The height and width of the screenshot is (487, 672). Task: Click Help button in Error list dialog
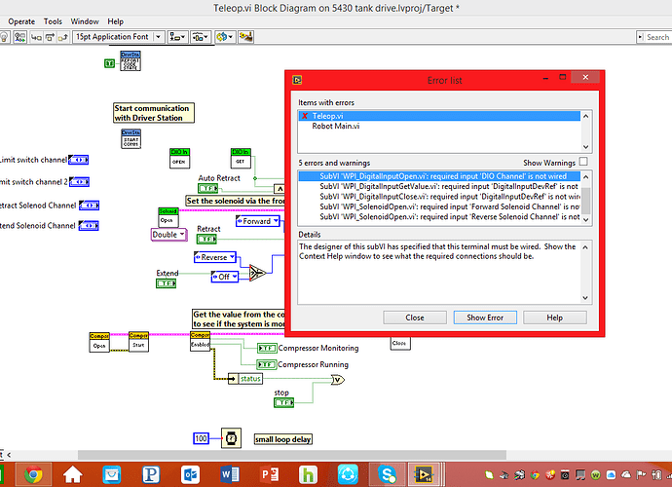click(x=554, y=318)
